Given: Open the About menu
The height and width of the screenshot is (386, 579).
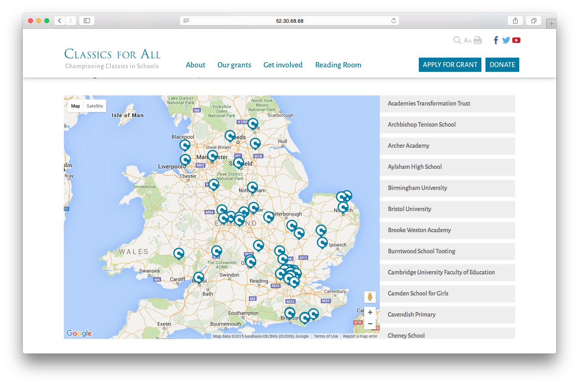Looking at the screenshot, I should pos(196,65).
